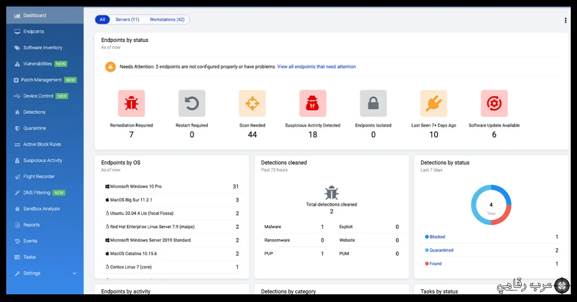The height and width of the screenshot is (302, 577).
Task: Click the Device Control USB icon
Action: 17,96
